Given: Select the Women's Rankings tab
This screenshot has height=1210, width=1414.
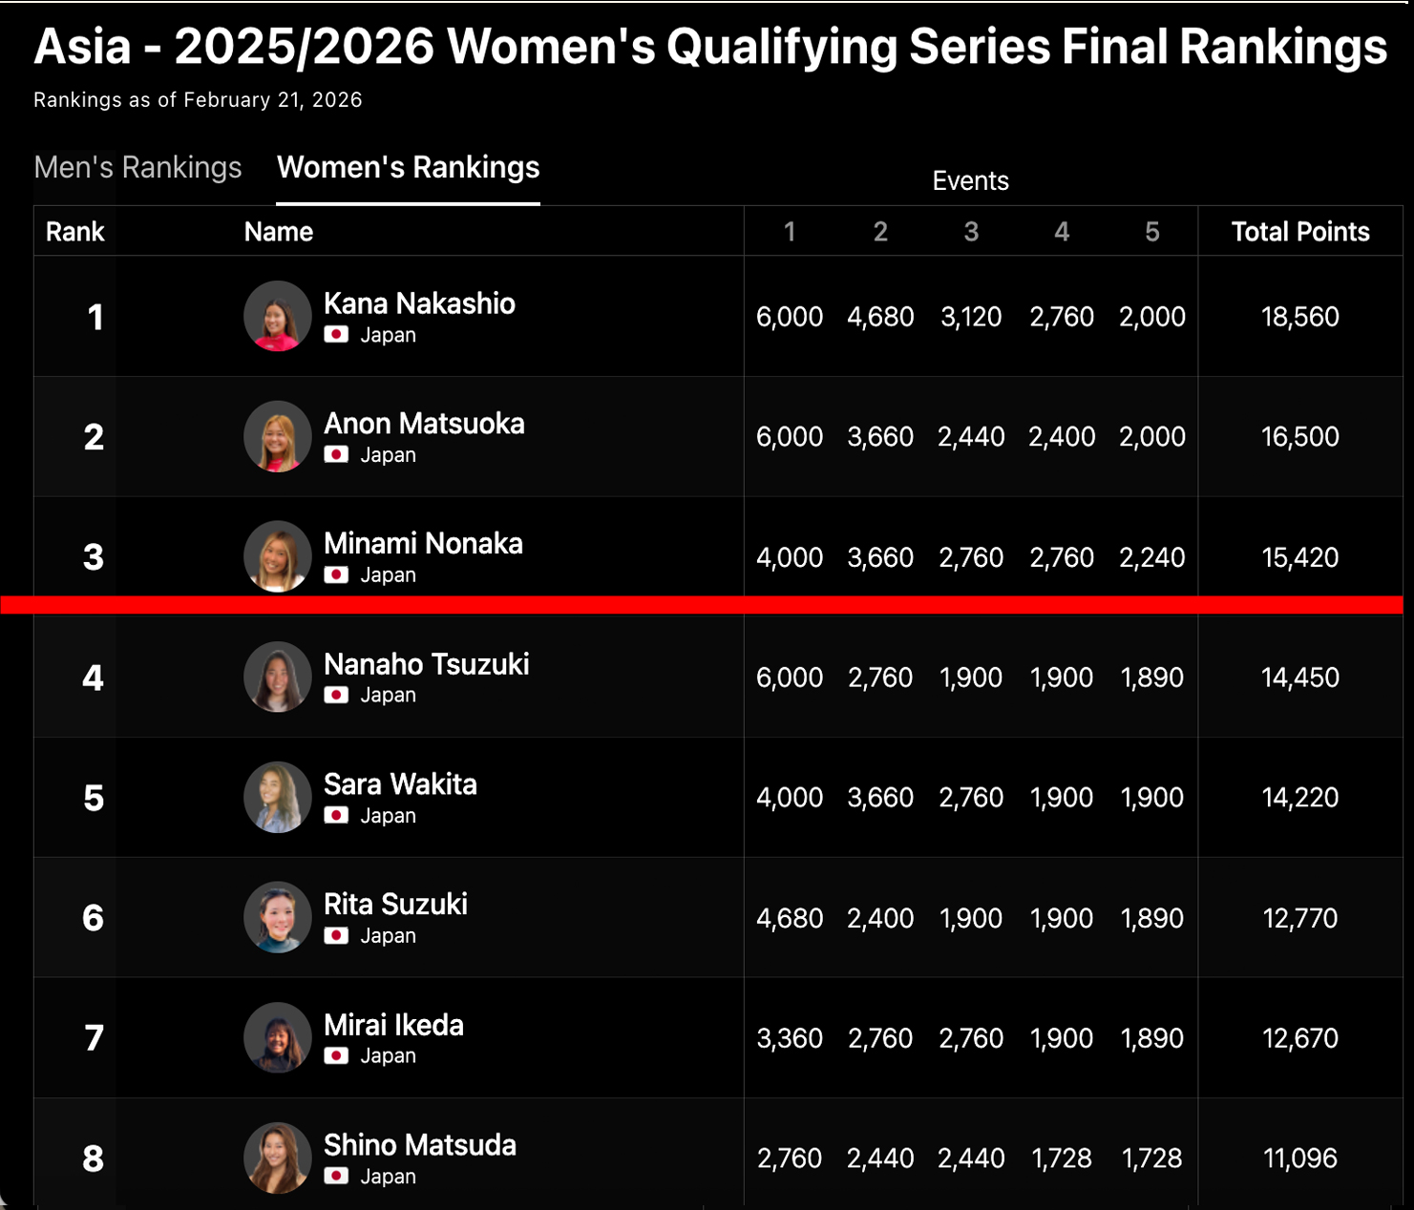Looking at the screenshot, I should pos(408,168).
